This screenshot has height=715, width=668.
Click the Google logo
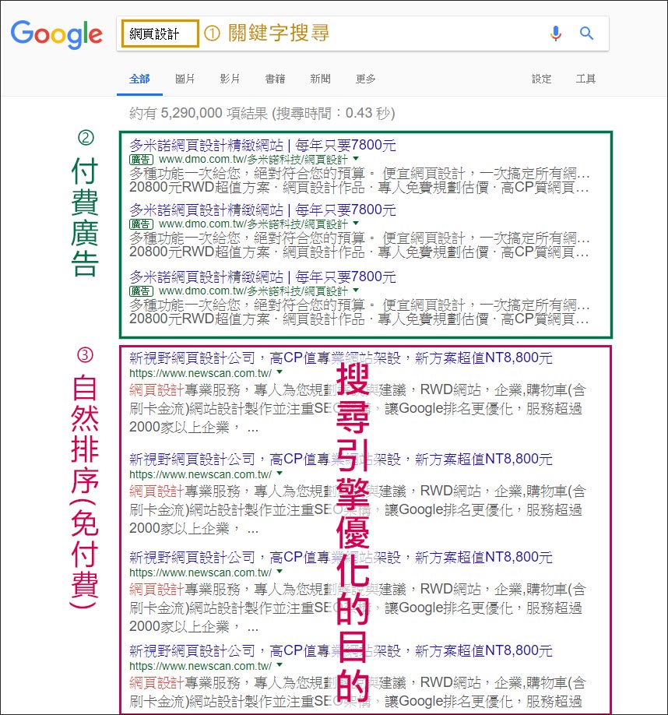click(x=56, y=33)
